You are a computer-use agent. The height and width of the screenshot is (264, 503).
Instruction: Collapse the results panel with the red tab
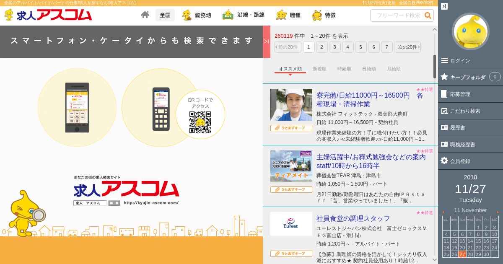[x=267, y=41]
